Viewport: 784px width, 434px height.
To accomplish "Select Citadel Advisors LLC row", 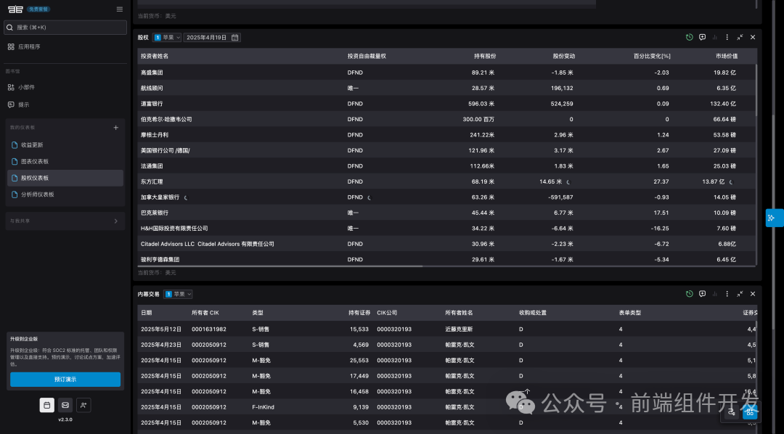I will tap(447, 244).
